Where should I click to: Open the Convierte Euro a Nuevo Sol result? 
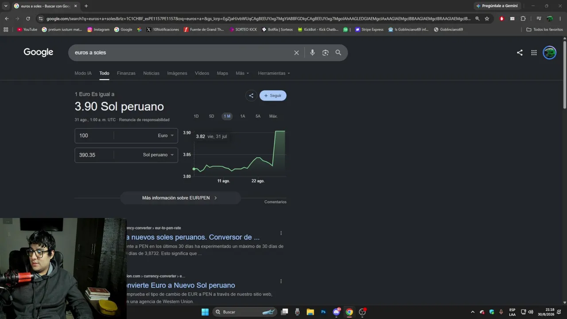pyautogui.click(x=181, y=285)
